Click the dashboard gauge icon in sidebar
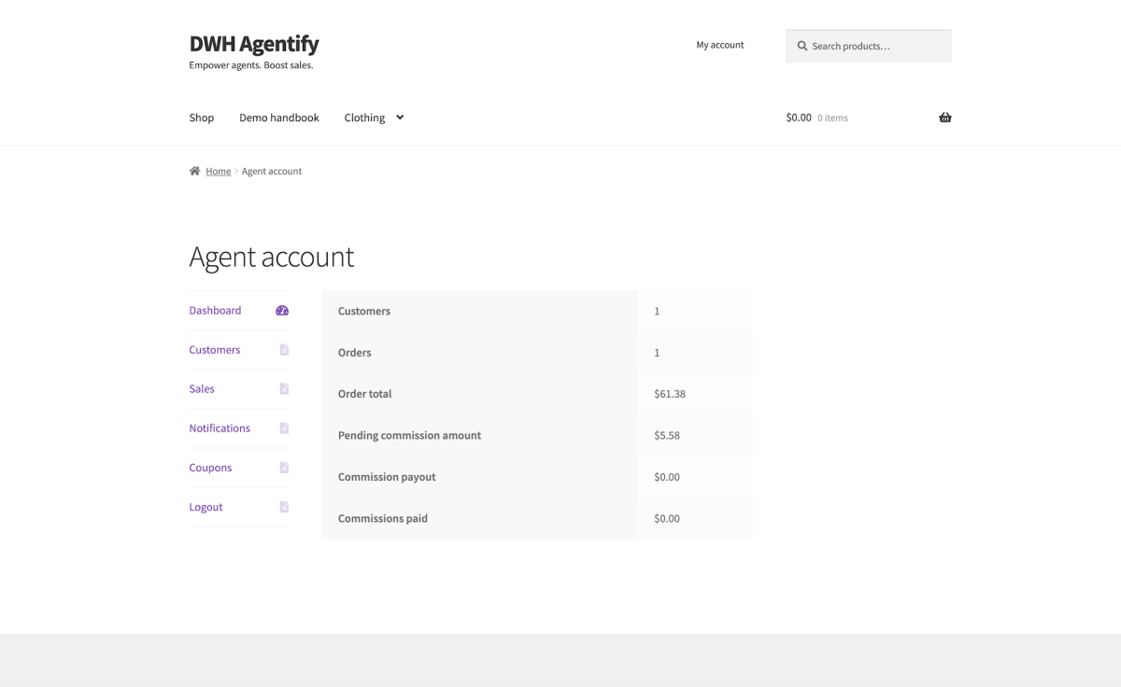The width and height of the screenshot is (1121, 687). pyautogui.click(x=282, y=311)
